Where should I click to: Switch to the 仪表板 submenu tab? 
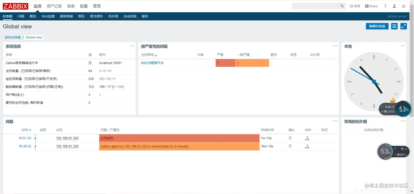coord(8,16)
